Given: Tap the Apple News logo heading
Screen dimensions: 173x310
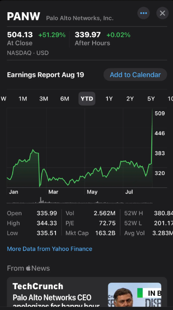Looking at the screenshot, I should tap(28, 268).
